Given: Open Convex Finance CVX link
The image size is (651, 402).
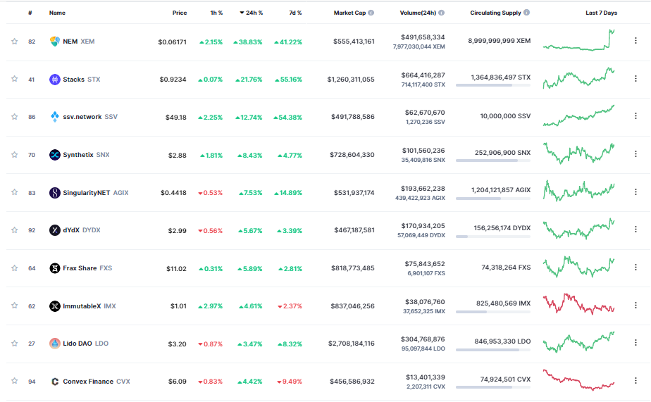Looking at the screenshot, I should pos(97,382).
